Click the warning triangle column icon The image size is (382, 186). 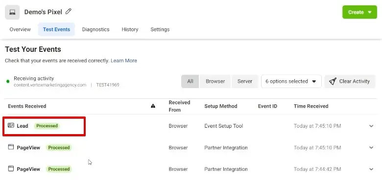[153, 106]
